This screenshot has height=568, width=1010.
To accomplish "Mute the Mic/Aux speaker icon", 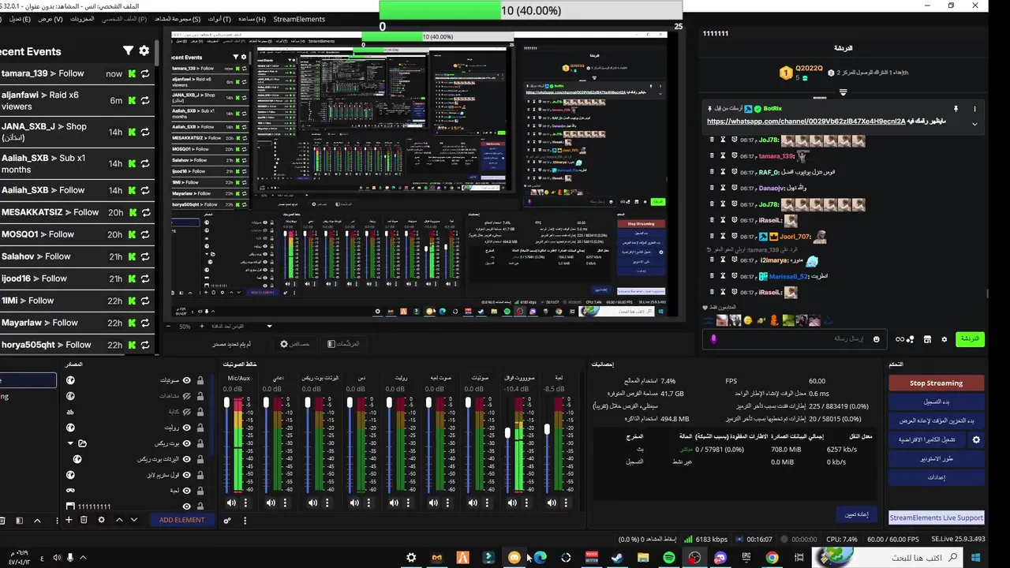I will (x=231, y=503).
